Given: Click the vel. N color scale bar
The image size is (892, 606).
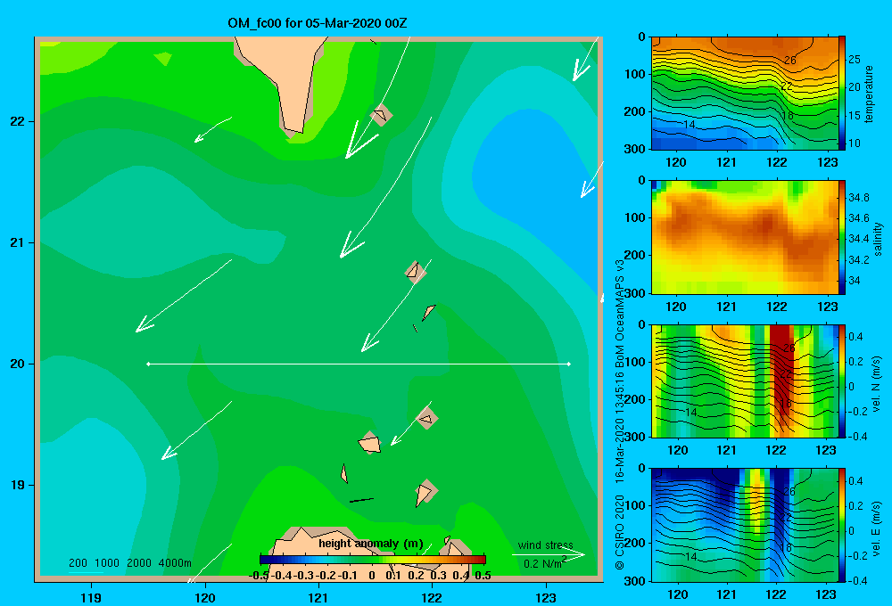Looking at the screenshot, I should point(842,381).
